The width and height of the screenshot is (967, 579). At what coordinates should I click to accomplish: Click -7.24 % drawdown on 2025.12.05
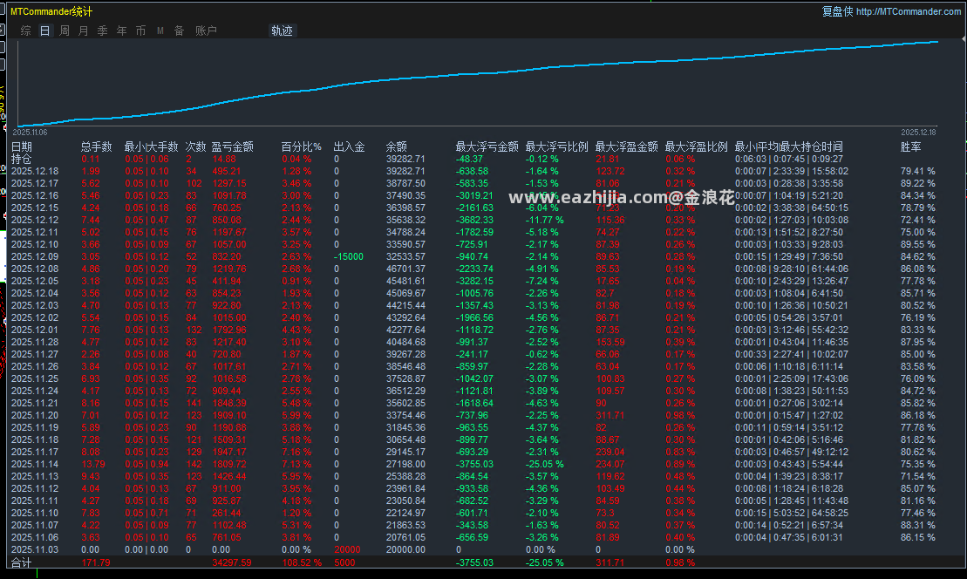point(542,281)
